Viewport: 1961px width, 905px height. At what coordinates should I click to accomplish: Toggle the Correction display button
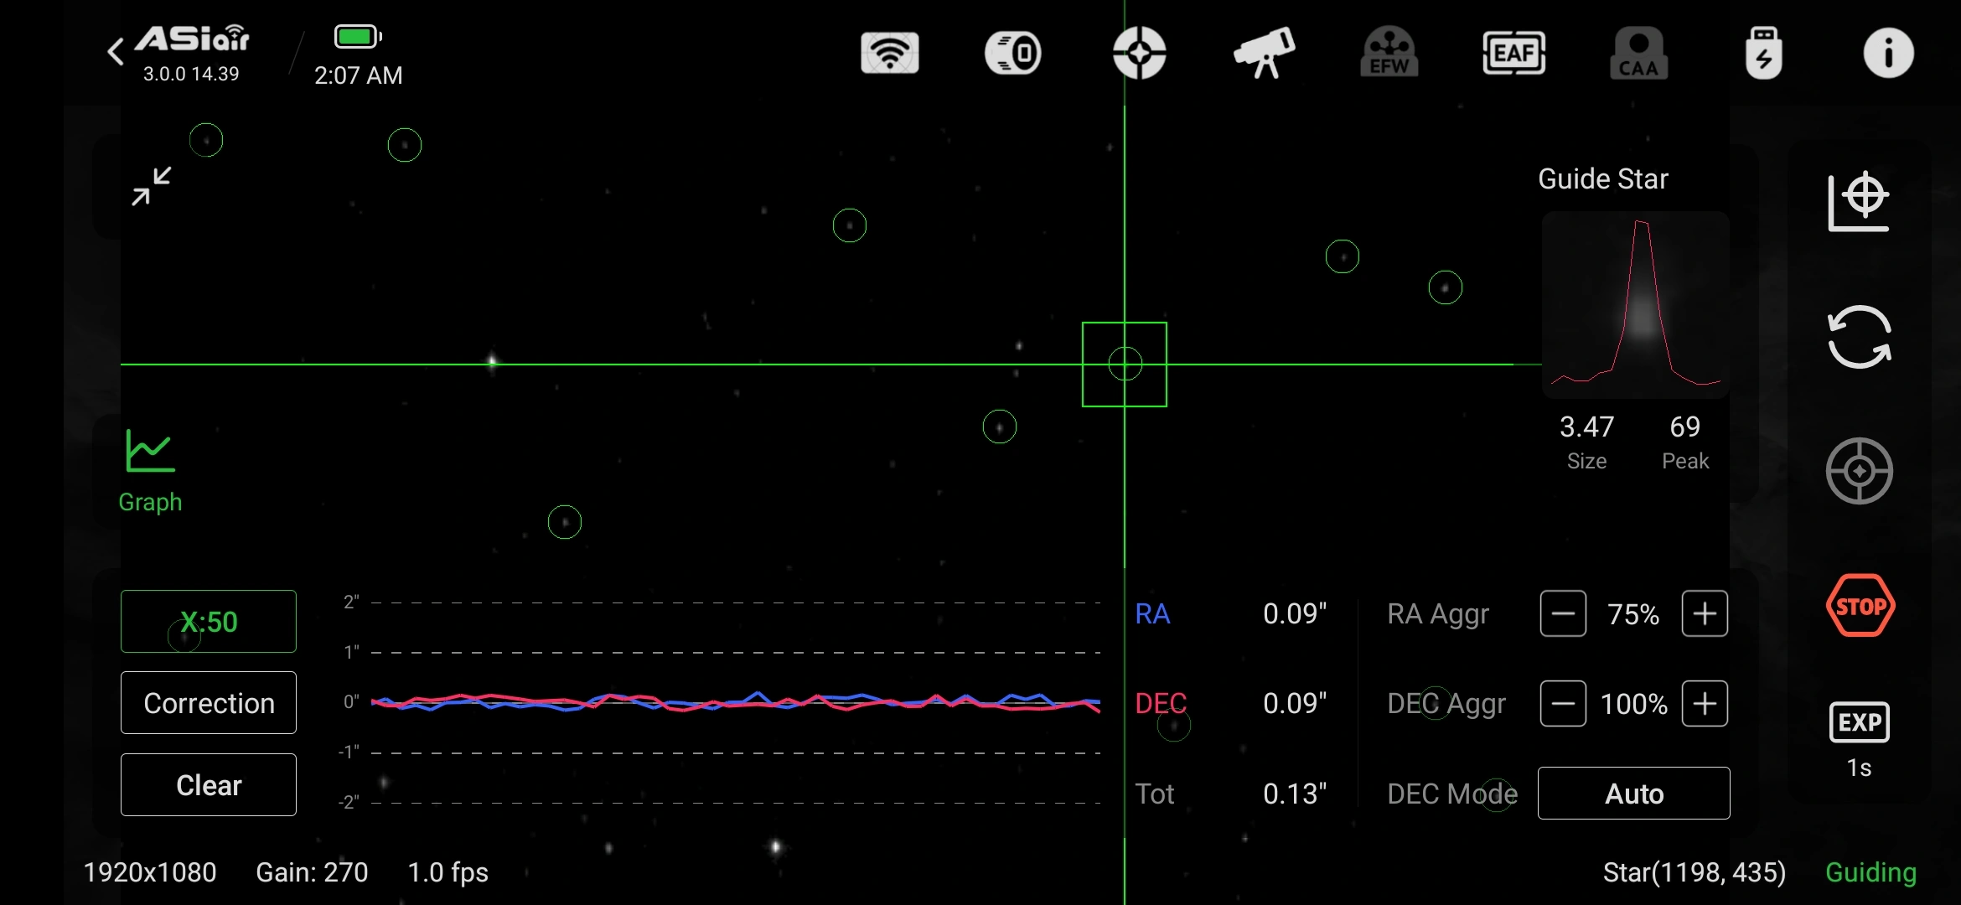tap(209, 702)
